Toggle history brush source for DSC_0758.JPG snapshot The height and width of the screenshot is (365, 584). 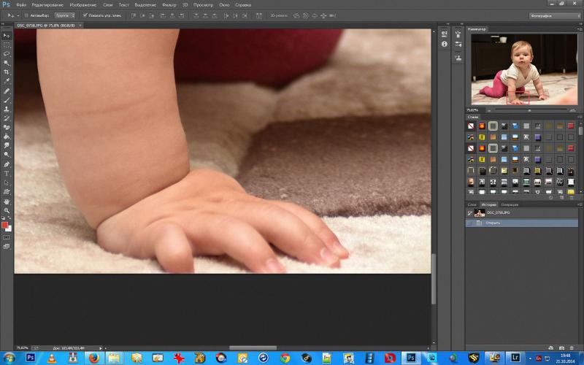tap(470, 213)
